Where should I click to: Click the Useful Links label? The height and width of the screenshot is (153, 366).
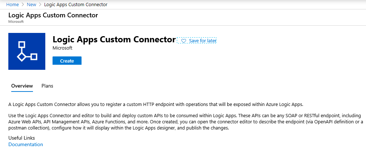21,138
